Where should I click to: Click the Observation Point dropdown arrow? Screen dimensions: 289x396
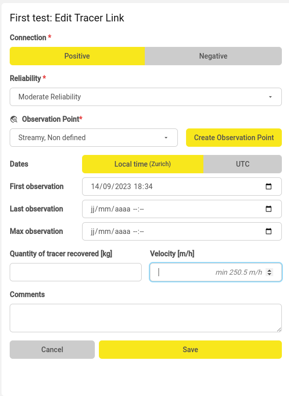click(x=166, y=138)
